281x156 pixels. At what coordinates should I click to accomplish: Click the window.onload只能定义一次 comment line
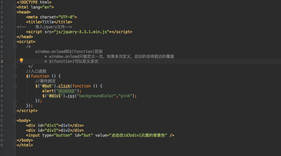click(x=109, y=56)
